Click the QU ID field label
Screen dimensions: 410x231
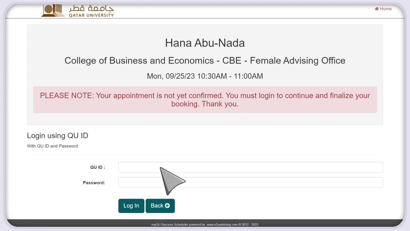[98, 167]
